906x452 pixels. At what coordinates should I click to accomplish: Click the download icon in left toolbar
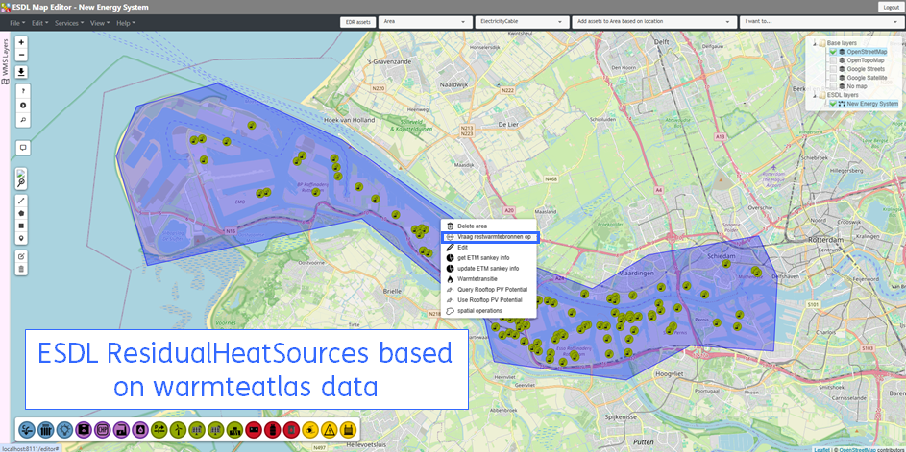pyautogui.click(x=22, y=72)
